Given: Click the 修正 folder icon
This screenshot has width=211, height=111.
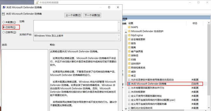Looking at the screenshot, I should point(129,76).
